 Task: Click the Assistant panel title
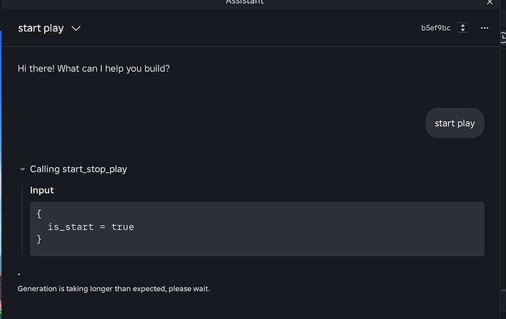(x=245, y=2)
